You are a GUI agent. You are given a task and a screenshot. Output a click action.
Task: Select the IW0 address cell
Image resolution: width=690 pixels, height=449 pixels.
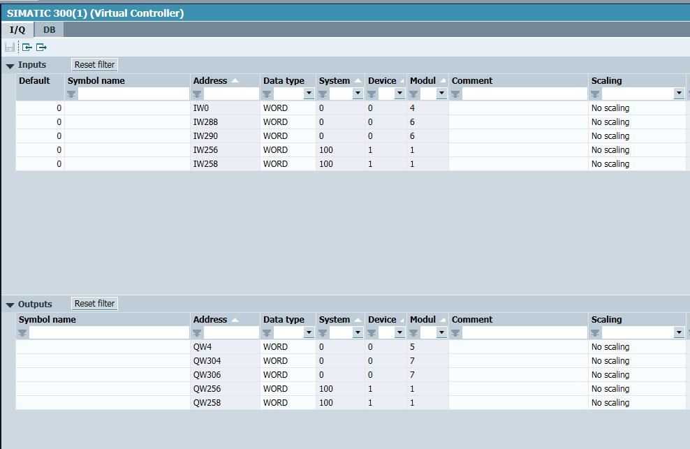(225, 108)
